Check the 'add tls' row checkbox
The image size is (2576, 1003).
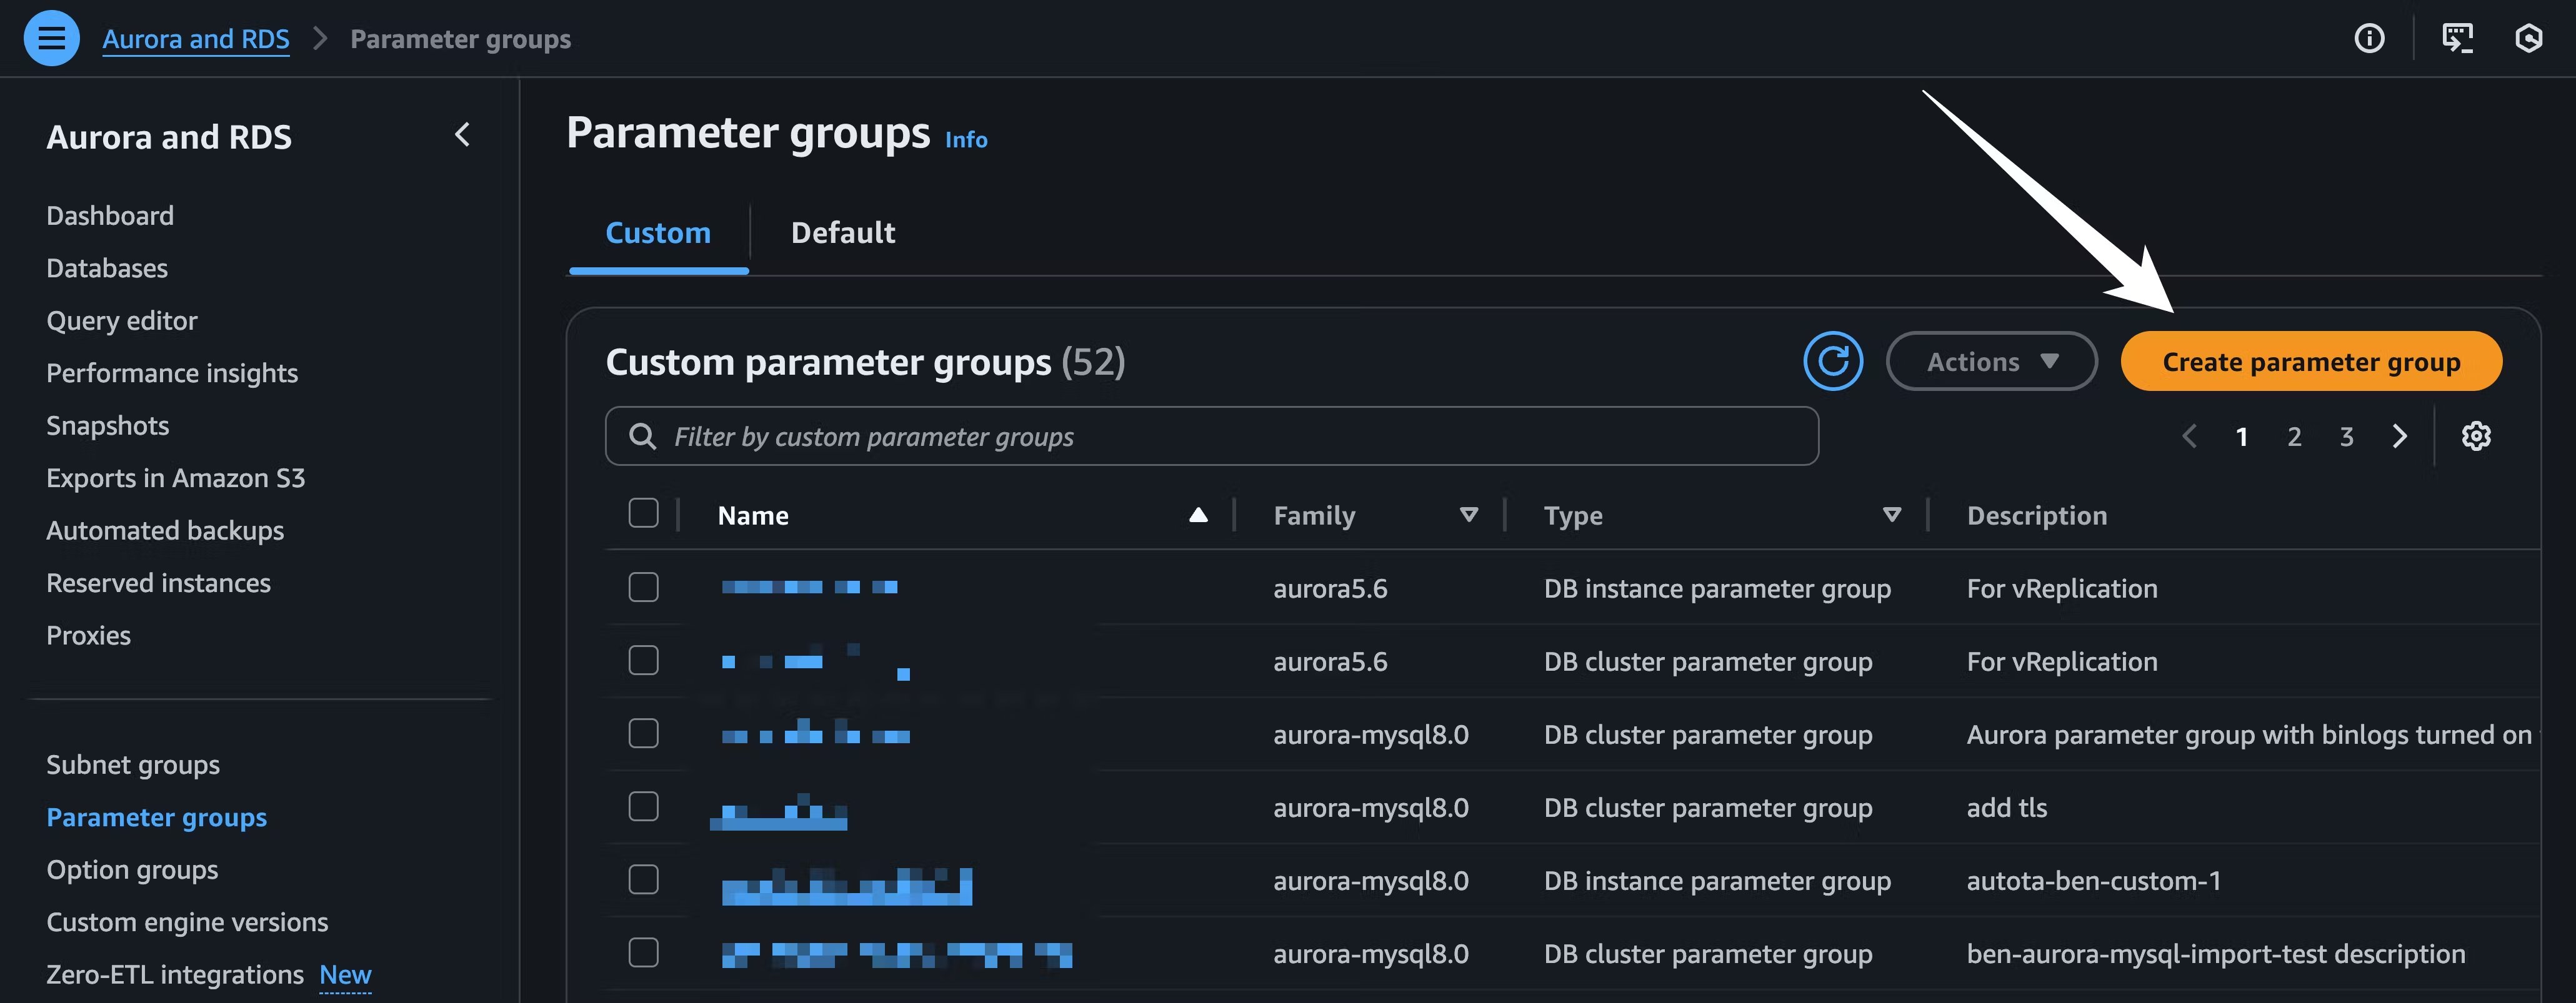click(x=643, y=806)
